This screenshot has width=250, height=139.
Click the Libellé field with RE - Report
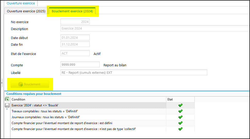click(134, 72)
